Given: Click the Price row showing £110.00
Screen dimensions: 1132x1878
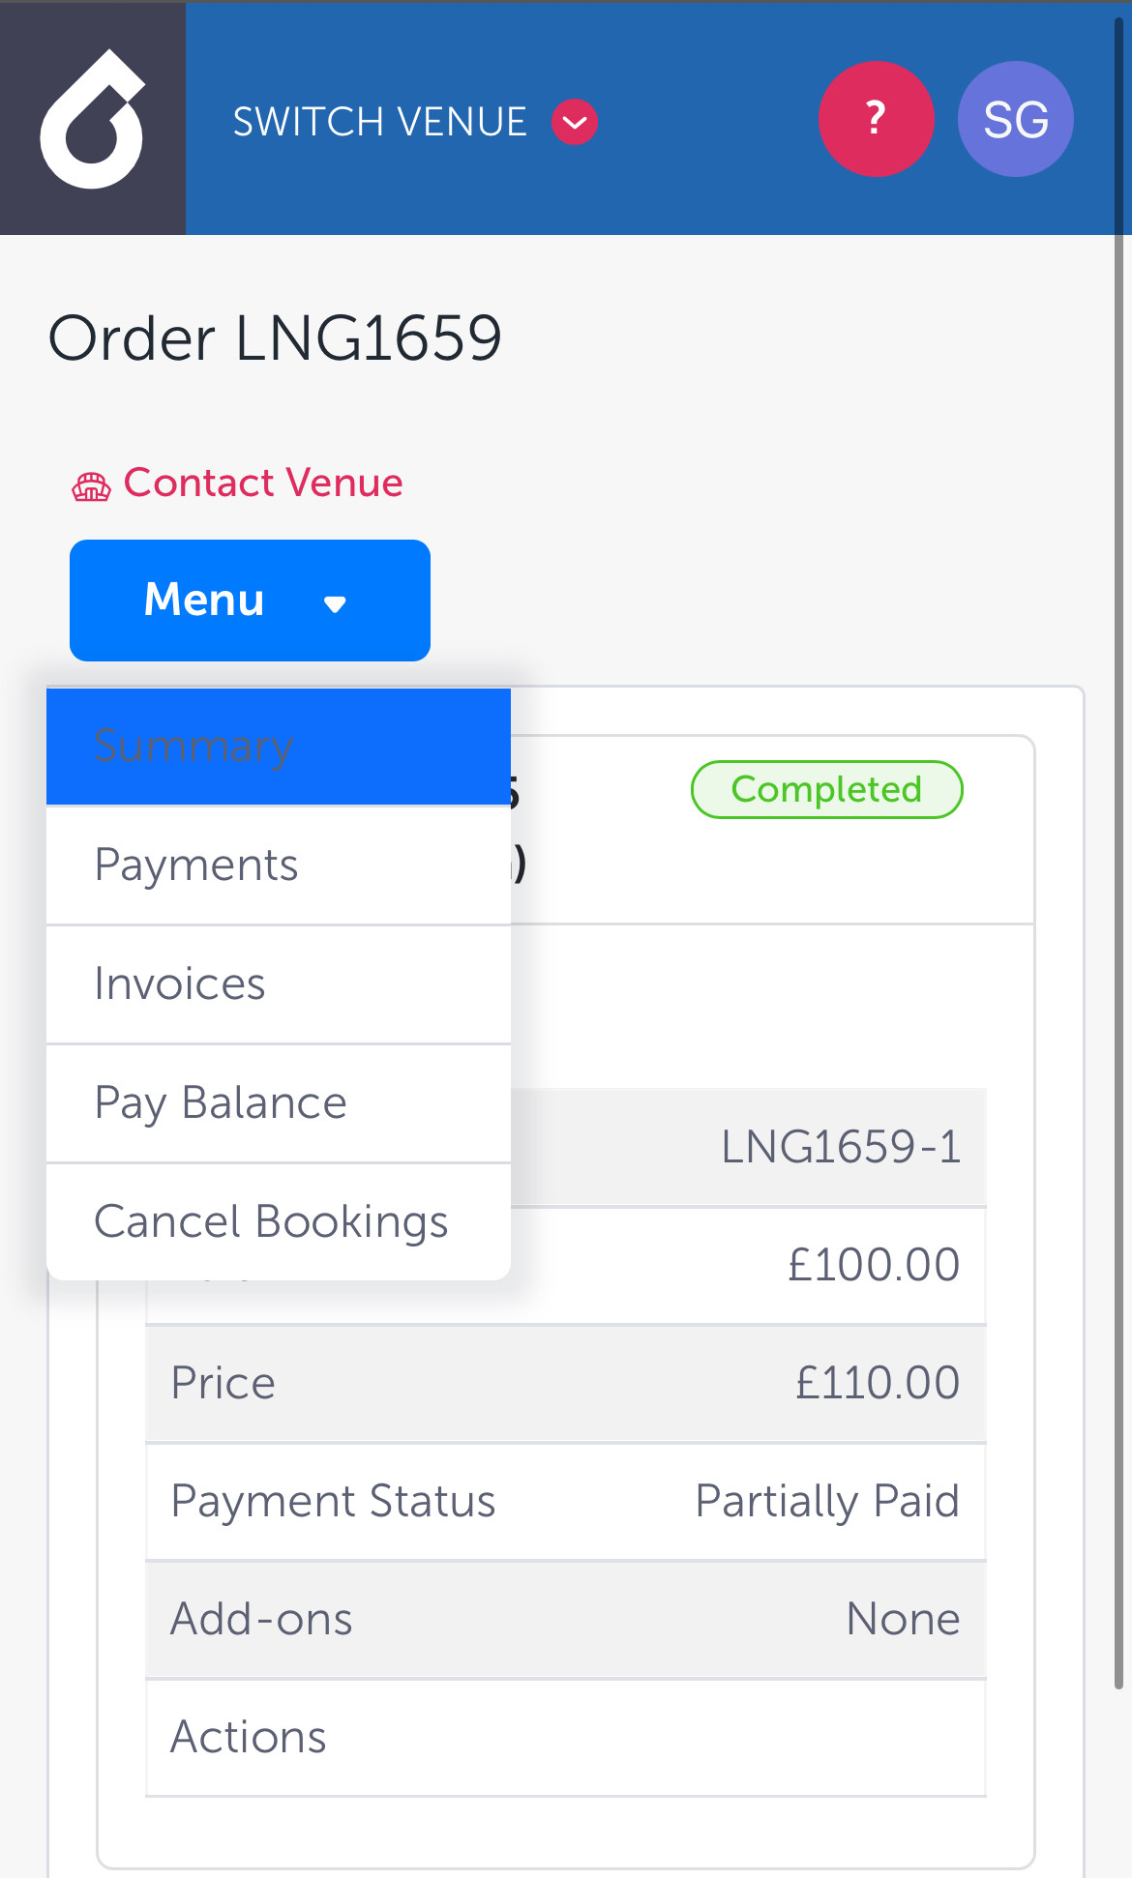Looking at the screenshot, I should [x=565, y=1383].
